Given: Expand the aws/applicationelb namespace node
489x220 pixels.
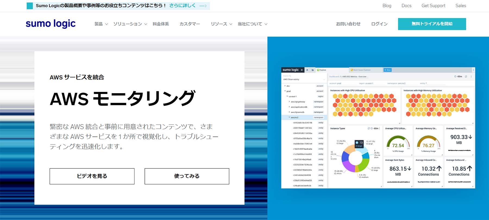Looking at the screenshot, I should [289, 107].
